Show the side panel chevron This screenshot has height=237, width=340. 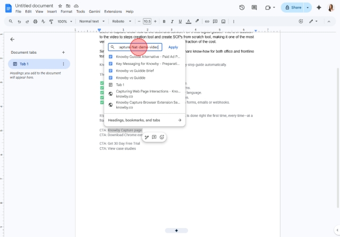(x=337, y=230)
